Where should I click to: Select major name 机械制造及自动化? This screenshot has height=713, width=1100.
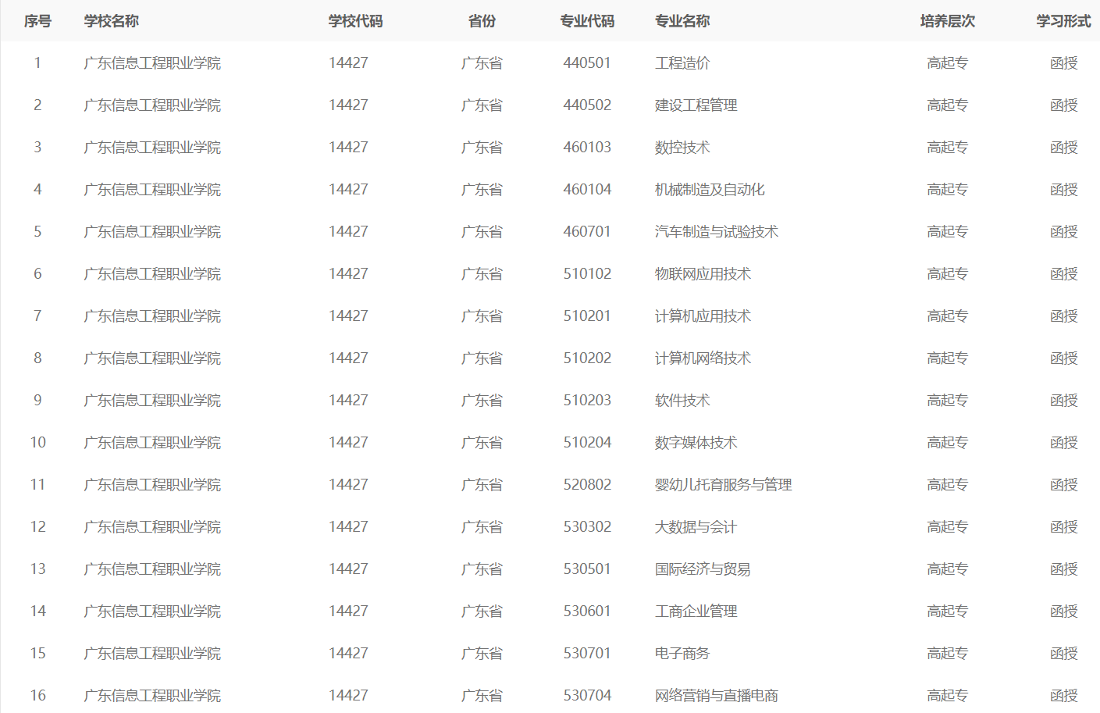click(710, 190)
